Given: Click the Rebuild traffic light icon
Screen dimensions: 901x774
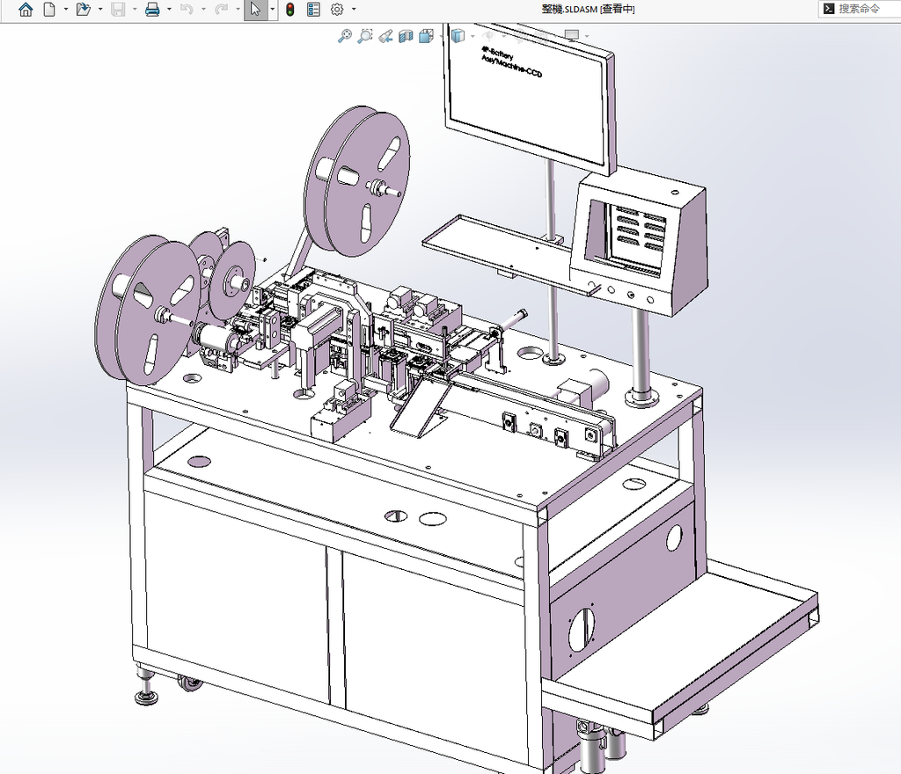Looking at the screenshot, I should (x=290, y=9).
